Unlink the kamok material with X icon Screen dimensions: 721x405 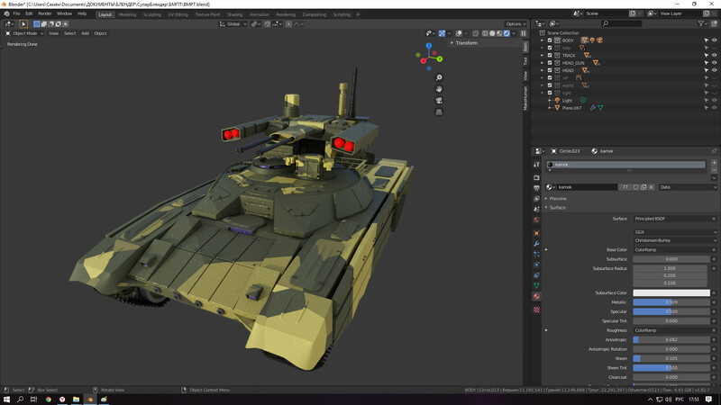click(x=651, y=187)
